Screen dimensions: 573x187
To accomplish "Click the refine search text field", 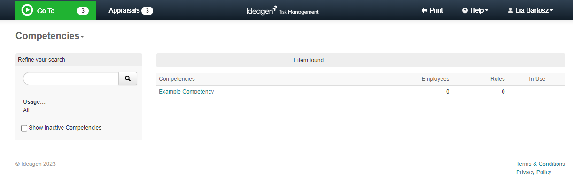I will 71,78.
